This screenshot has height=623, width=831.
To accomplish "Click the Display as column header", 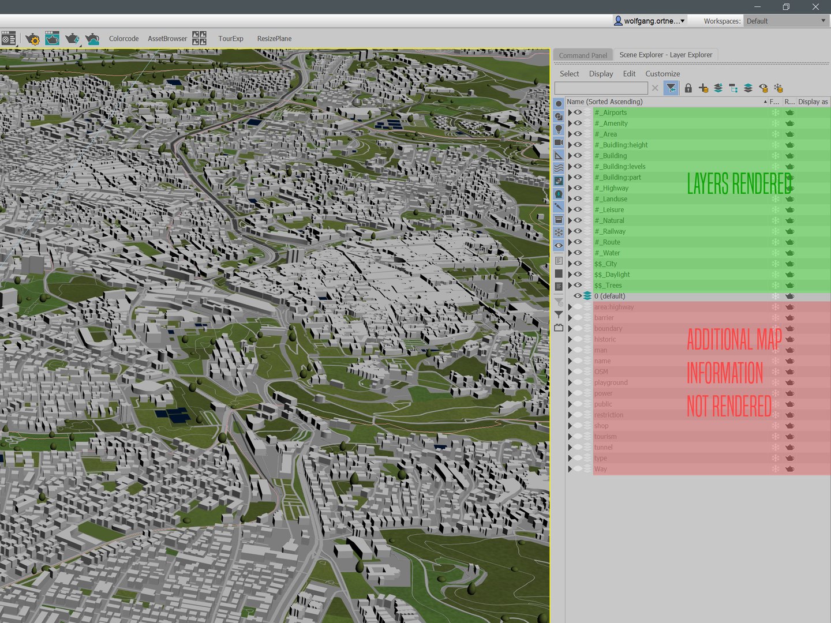I will pos(813,102).
